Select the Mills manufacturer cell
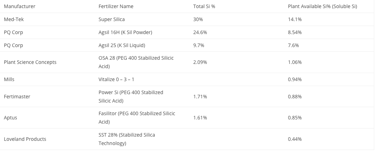 (x=9, y=80)
